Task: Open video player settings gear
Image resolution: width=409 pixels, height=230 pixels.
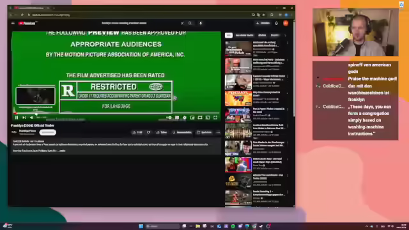Action: click(185, 118)
